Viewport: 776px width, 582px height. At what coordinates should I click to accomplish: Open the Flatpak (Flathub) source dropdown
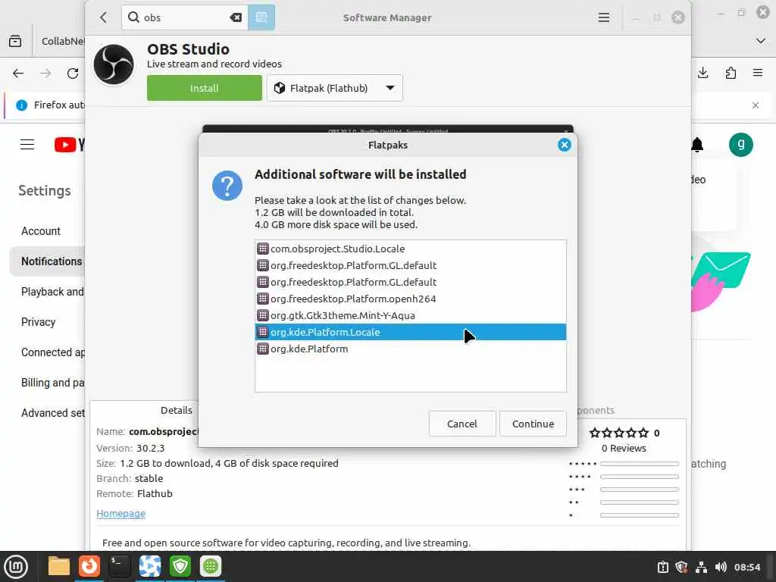pos(334,88)
